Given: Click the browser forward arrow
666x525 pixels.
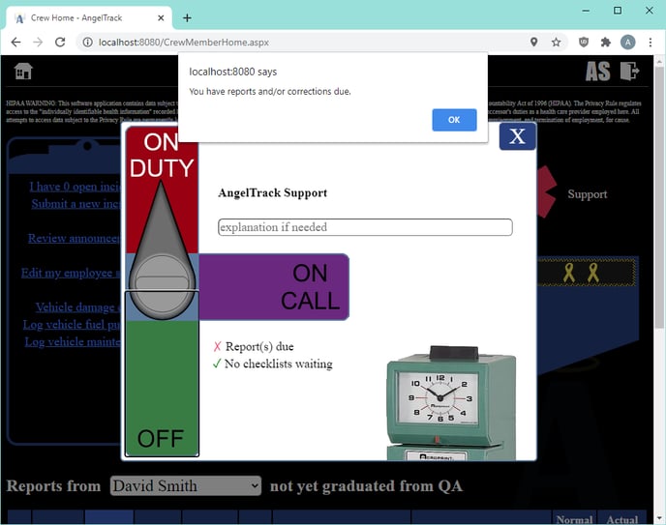Looking at the screenshot, I should click(x=38, y=42).
